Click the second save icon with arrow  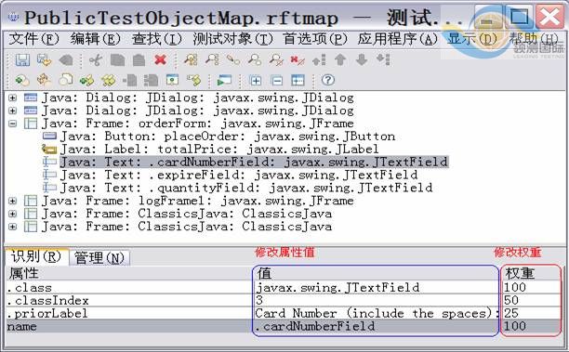(45, 59)
